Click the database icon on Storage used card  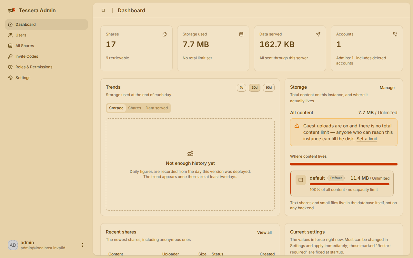[x=241, y=34]
